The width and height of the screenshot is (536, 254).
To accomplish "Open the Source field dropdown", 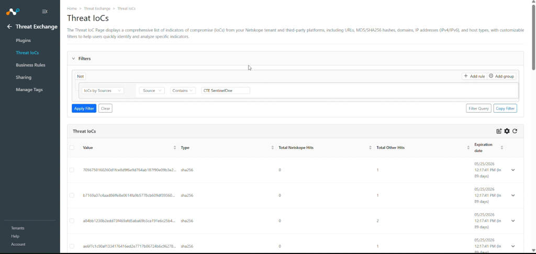I will [152, 91].
